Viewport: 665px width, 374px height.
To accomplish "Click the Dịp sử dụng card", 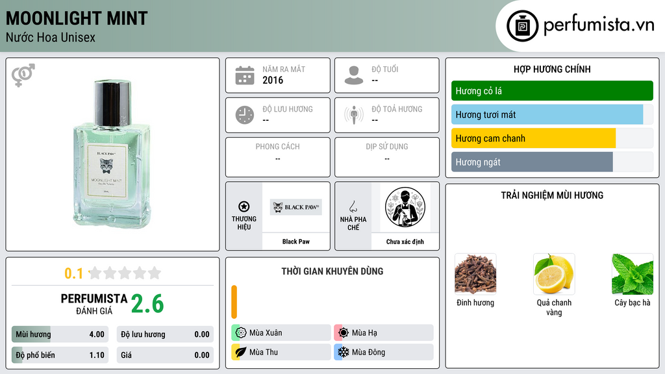I will [x=387, y=157].
